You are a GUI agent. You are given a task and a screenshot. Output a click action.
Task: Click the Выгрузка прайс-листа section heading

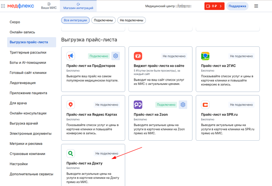coord(89,40)
